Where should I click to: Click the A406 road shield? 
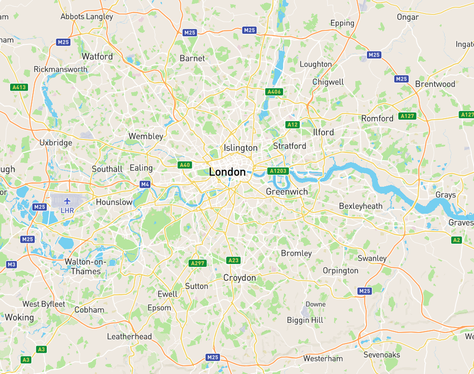(274, 92)
